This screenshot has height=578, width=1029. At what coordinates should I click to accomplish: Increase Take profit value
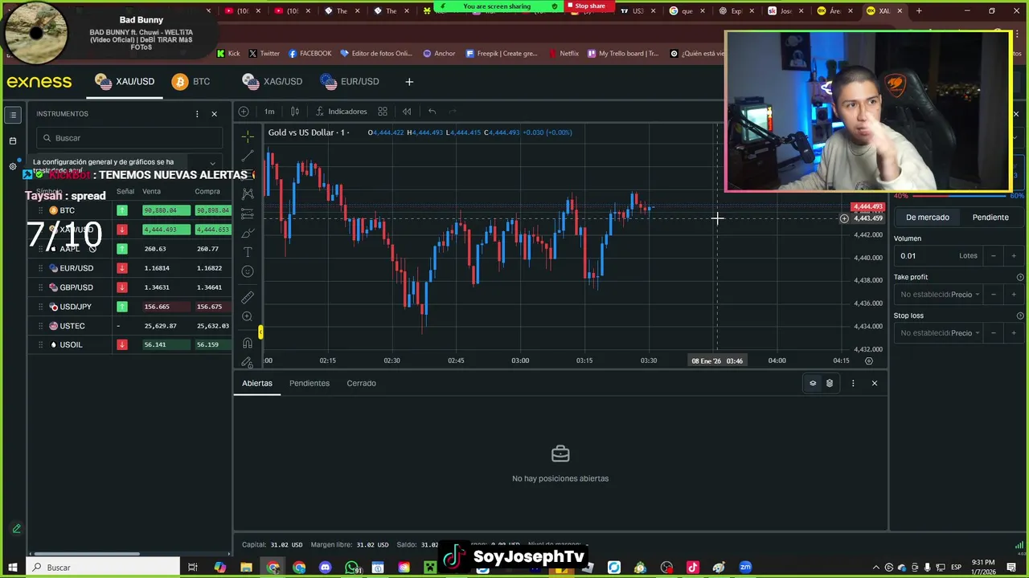pos(1013,295)
